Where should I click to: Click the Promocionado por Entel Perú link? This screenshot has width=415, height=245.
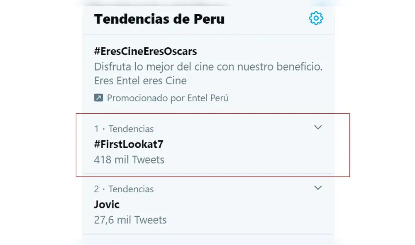click(168, 98)
